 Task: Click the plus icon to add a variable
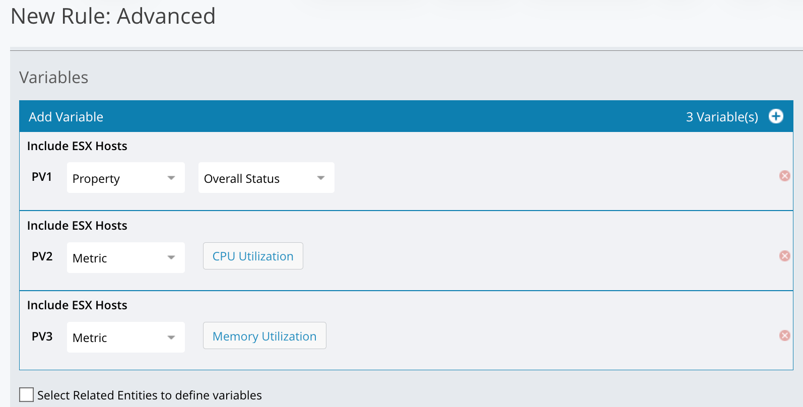(x=776, y=116)
